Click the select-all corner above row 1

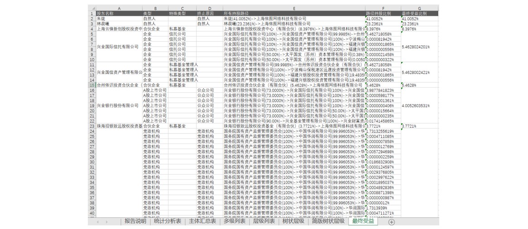click(91, 8)
